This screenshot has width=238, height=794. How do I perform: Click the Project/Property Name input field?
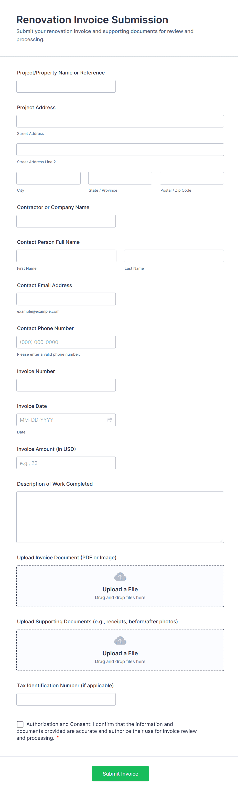point(66,86)
